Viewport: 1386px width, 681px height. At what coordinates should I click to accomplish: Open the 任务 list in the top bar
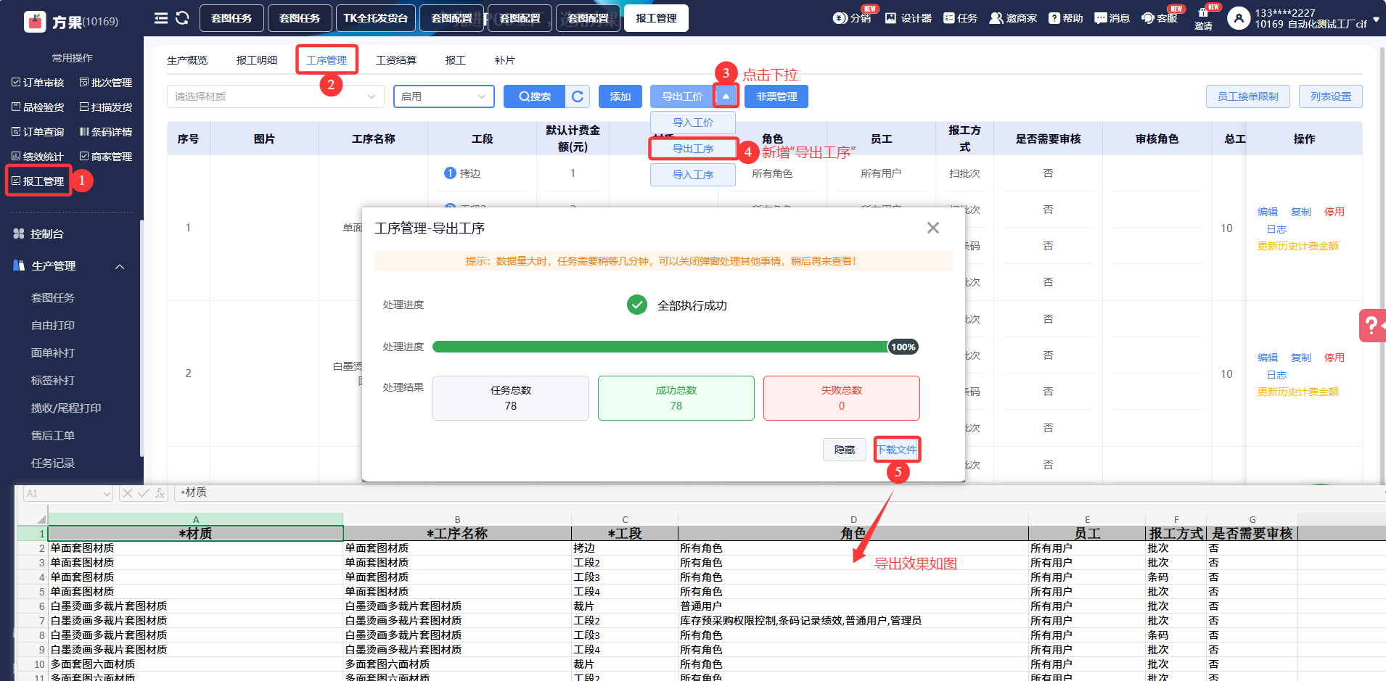pyautogui.click(x=960, y=18)
